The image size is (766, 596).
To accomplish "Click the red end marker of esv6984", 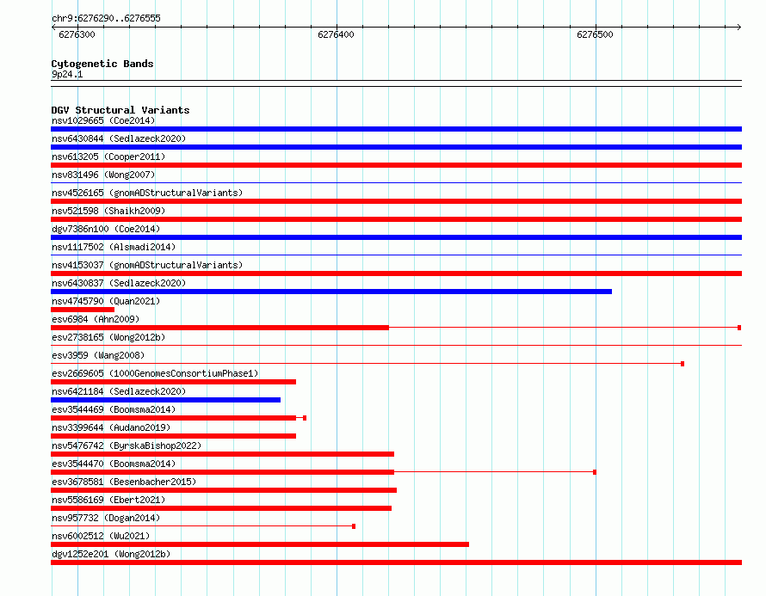I will click(739, 328).
